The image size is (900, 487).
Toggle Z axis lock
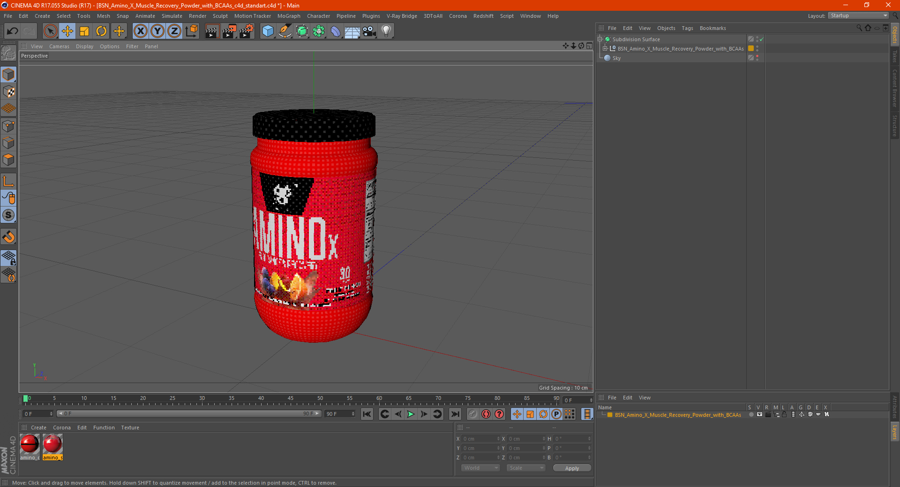coord(174,31)
